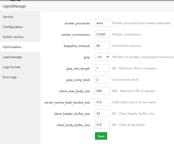Switch to the Configuration tab
Screen dimensions: 174x144
pos(13,27)
